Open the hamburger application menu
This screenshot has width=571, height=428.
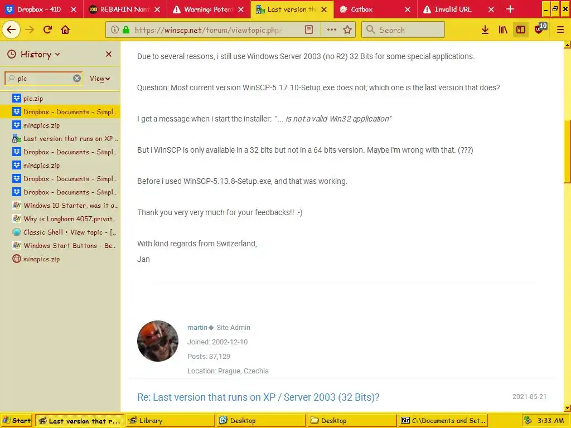coord(560,30)
